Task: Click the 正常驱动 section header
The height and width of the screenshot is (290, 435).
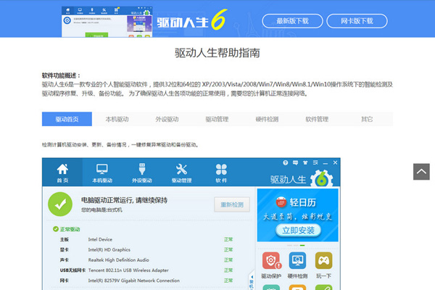Action: 66,229
